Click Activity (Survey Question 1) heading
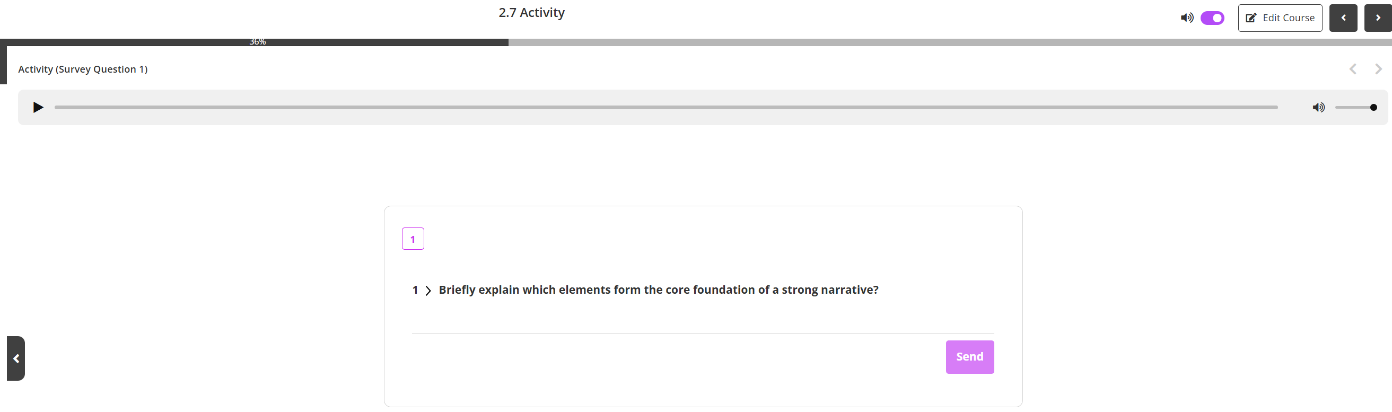 click(x=83, y=69)
